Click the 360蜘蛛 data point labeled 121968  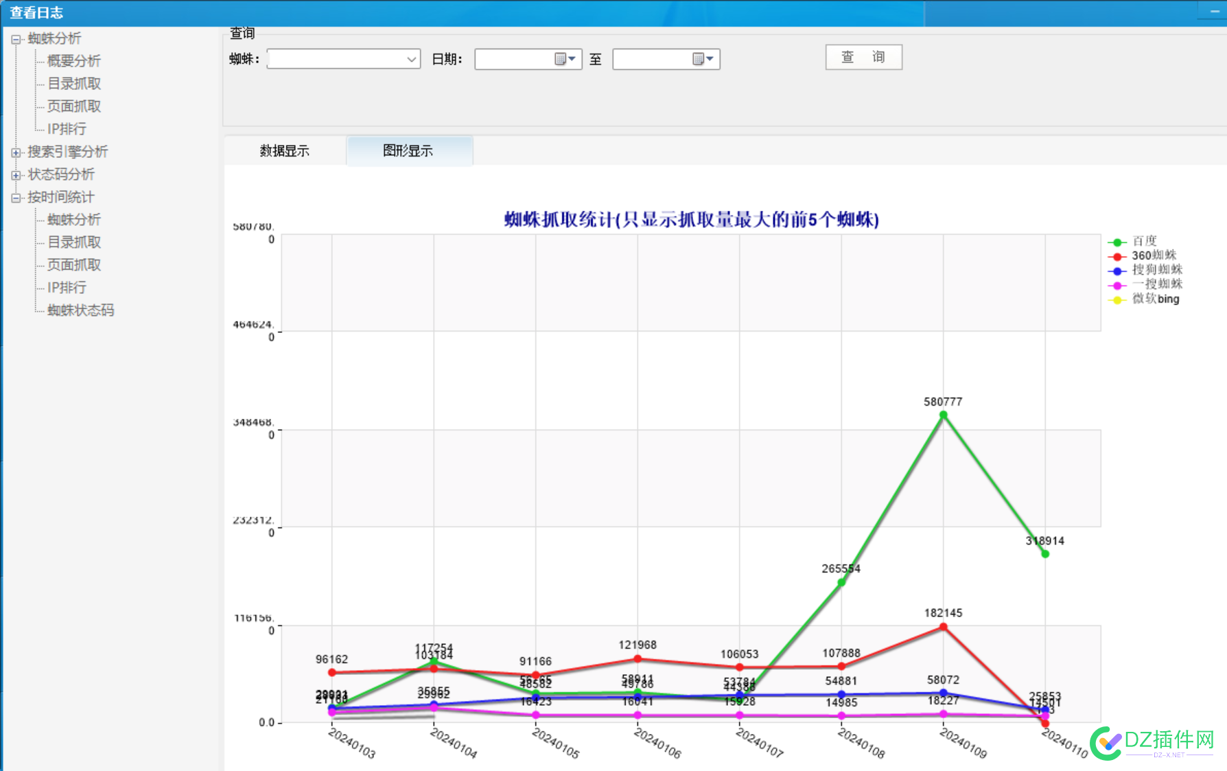coord(638,658)
